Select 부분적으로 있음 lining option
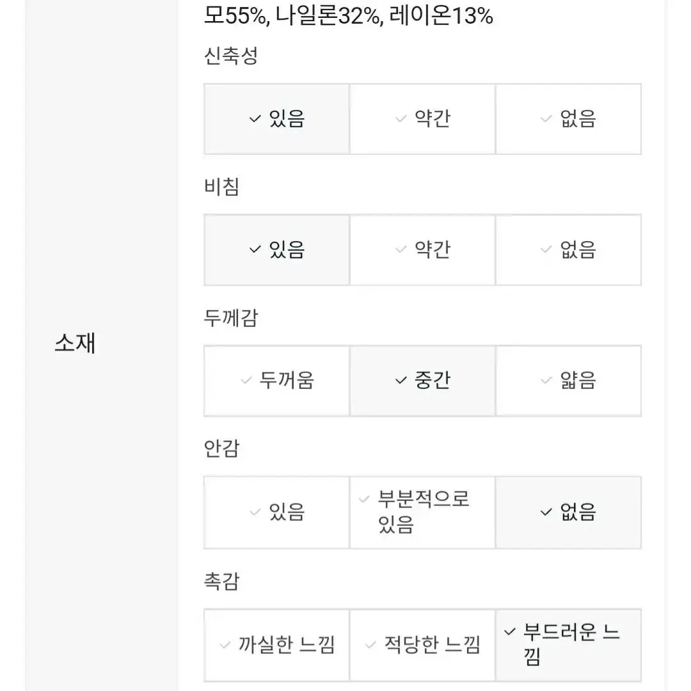Screen dimensions: 691x691 click(x=422, y=512)
